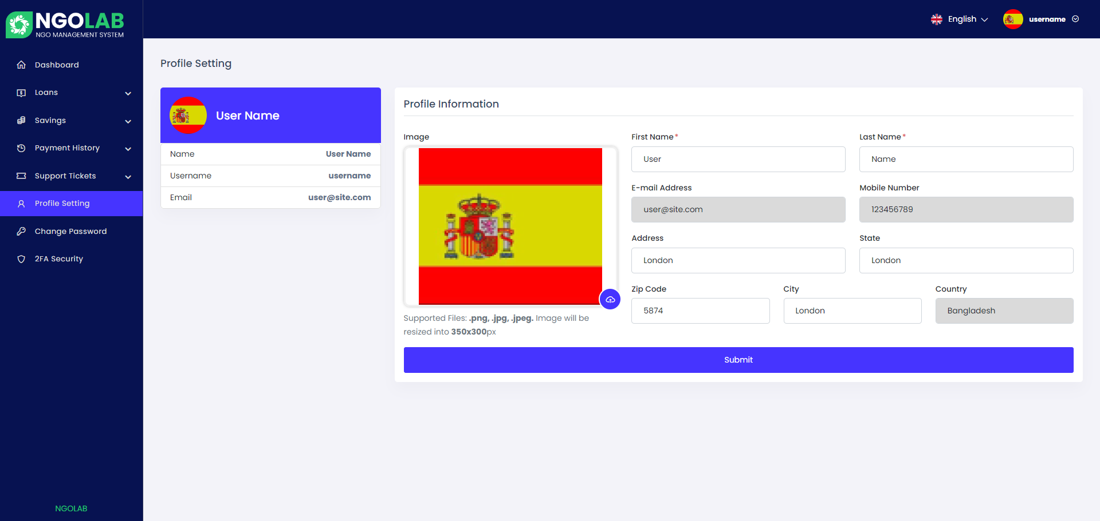
Task: Go to Change Password page
Action: click(72, 231)
